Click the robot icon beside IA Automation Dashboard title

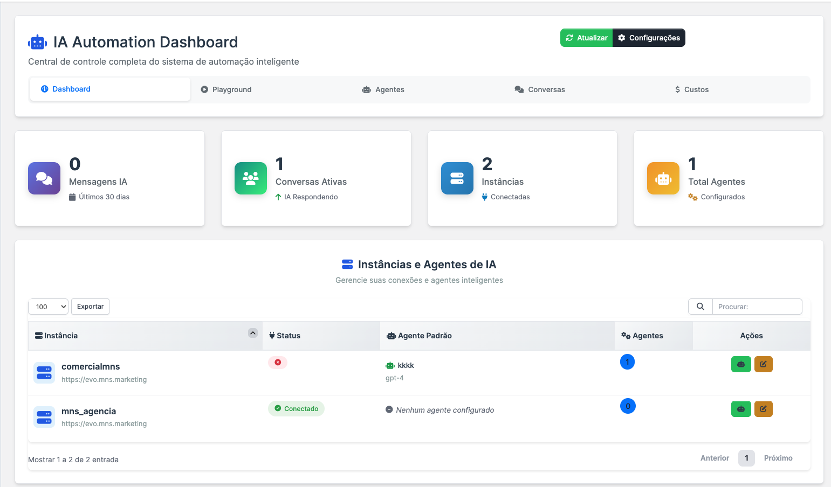point(37,41)
